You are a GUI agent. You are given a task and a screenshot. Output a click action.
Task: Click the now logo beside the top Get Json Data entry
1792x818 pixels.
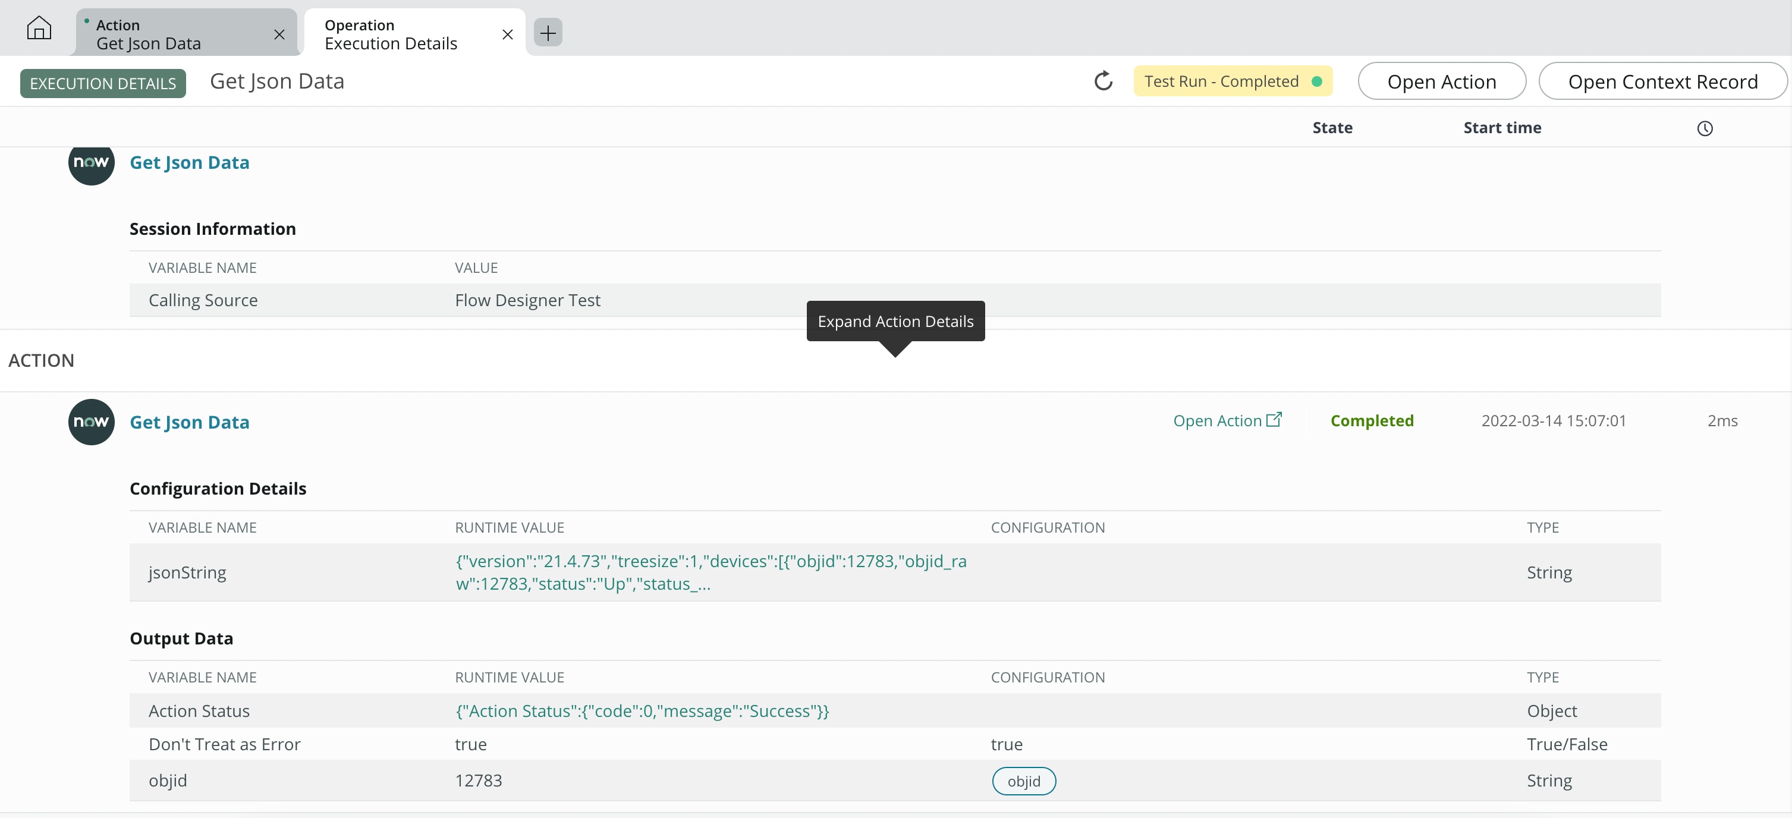90,163
